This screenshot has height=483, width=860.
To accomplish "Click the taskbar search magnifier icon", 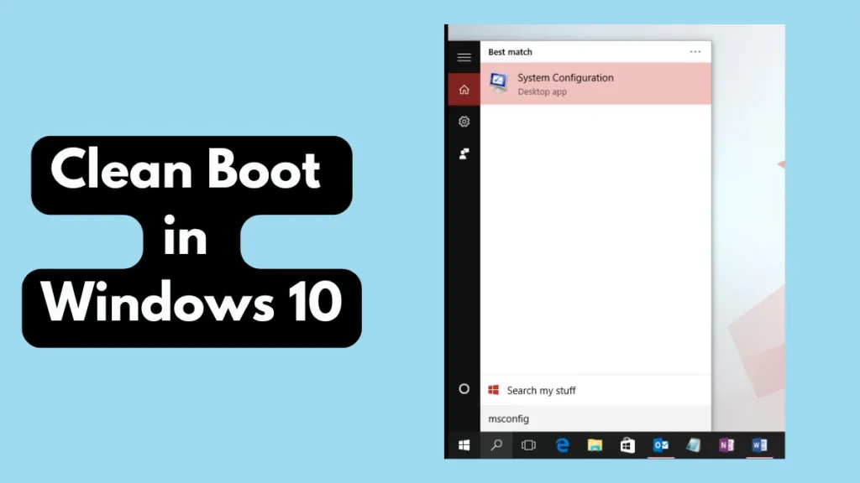I will [x=496, y=445].
